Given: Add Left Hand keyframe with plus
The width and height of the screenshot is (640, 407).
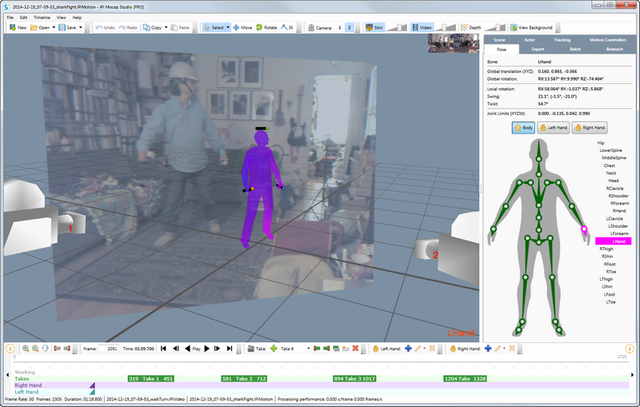Looking at the screenshot, I should click(x=408, y=349).
